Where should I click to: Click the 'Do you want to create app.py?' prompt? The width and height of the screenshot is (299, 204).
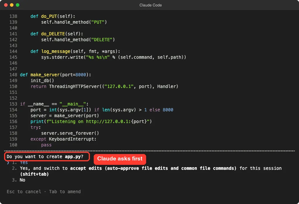pos(45,157)
